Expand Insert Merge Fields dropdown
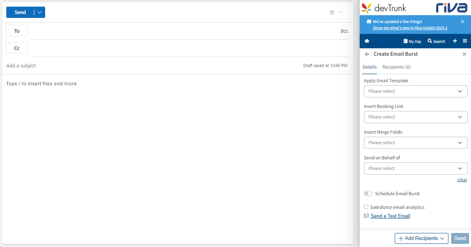Image resolution: width=471 pixels, height=247 pixels. pyautogui.click(x=415, y=143)
